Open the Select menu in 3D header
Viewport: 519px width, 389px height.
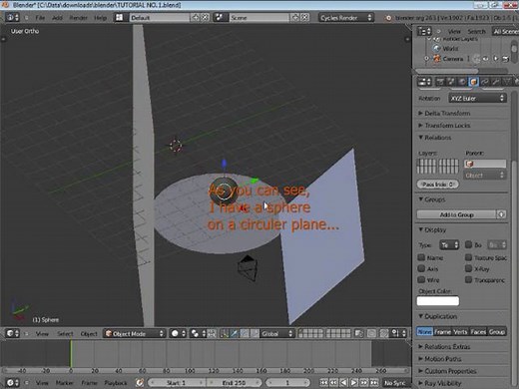coord(65,333)
